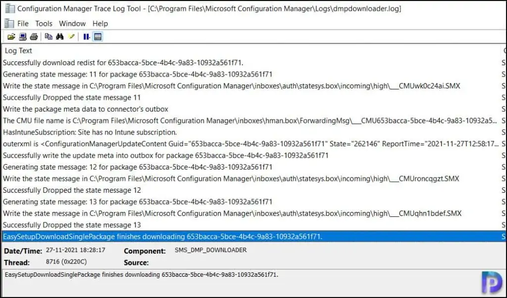Screen dimensions: 507x298
Task: Click the Component value SMS_DMP_DOWNLOADER
Action: click(x=210, y=250)
